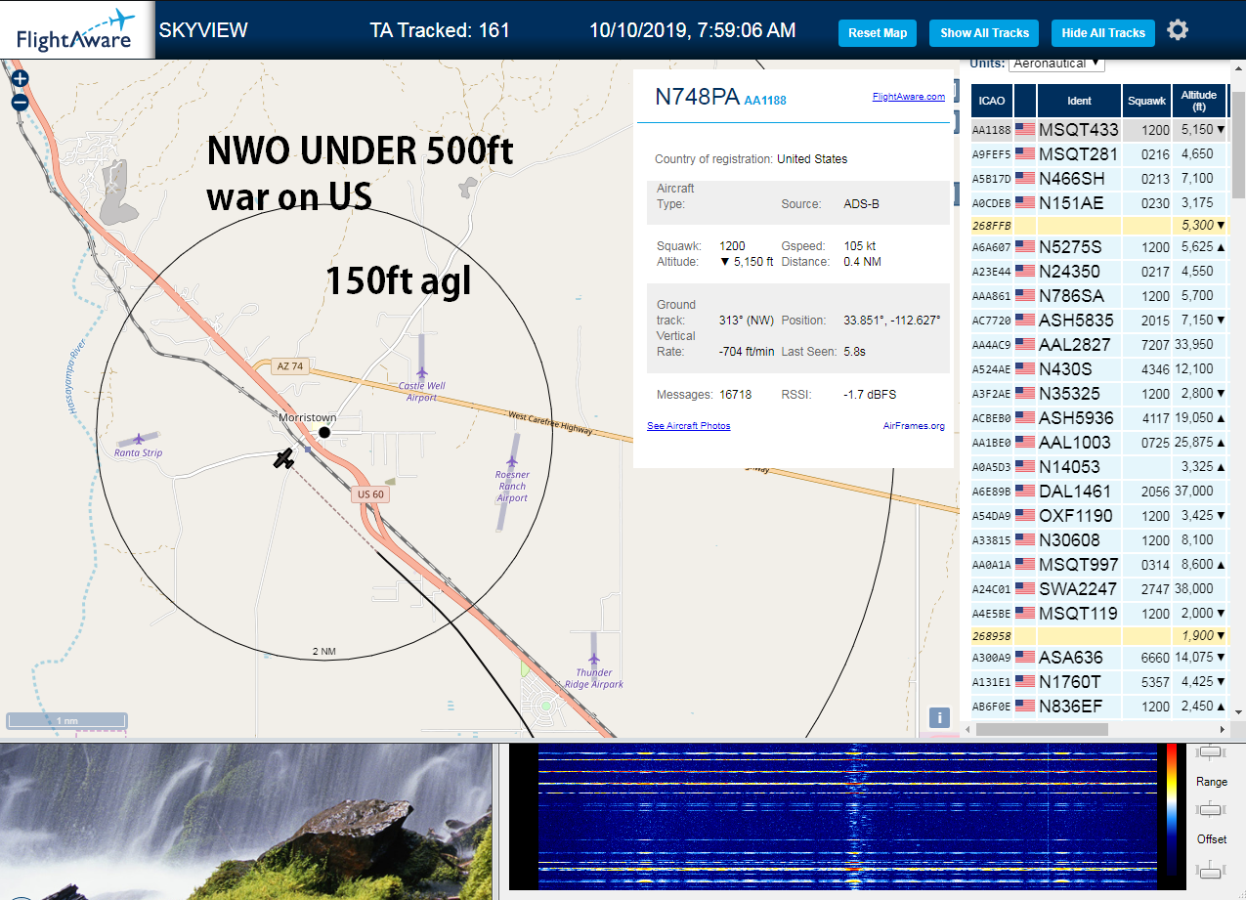
Task: Select the ASH5835 aircraft row
Action: coord(1099,320)
